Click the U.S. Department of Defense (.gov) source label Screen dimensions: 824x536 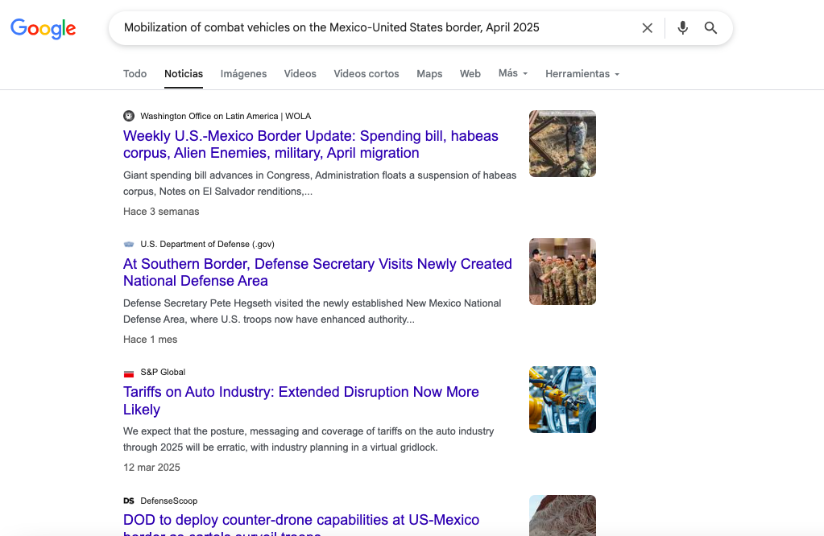click(207, 244)
